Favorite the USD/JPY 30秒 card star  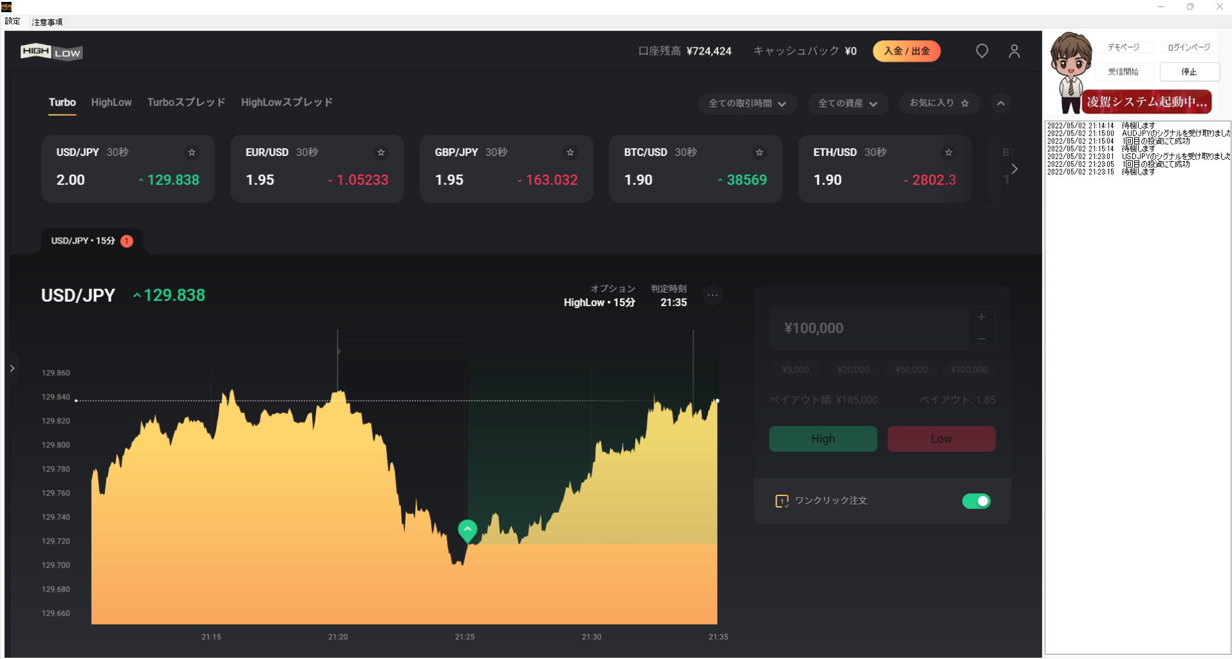click(191, 152)
